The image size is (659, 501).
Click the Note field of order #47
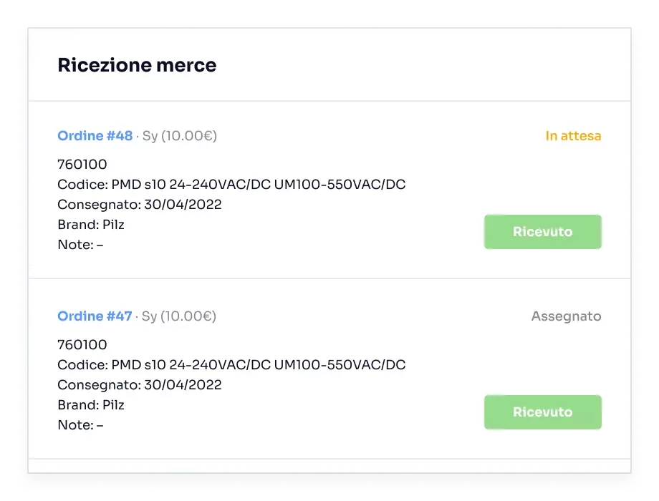tap(80, 426)
